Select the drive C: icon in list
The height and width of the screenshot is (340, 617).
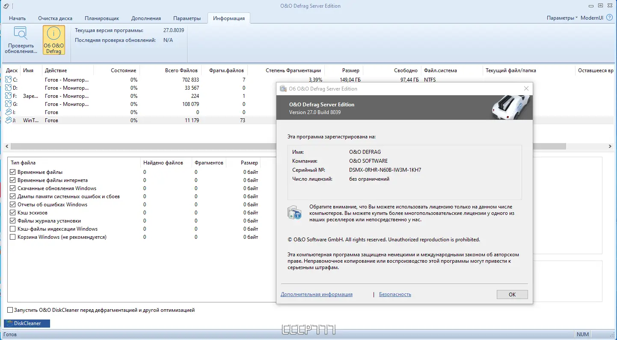click(9, 79)
